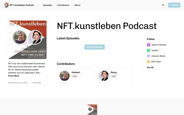Open the search magnifier icon
The height and width of the screenshot is (115, 184).
tap(163, 5)
